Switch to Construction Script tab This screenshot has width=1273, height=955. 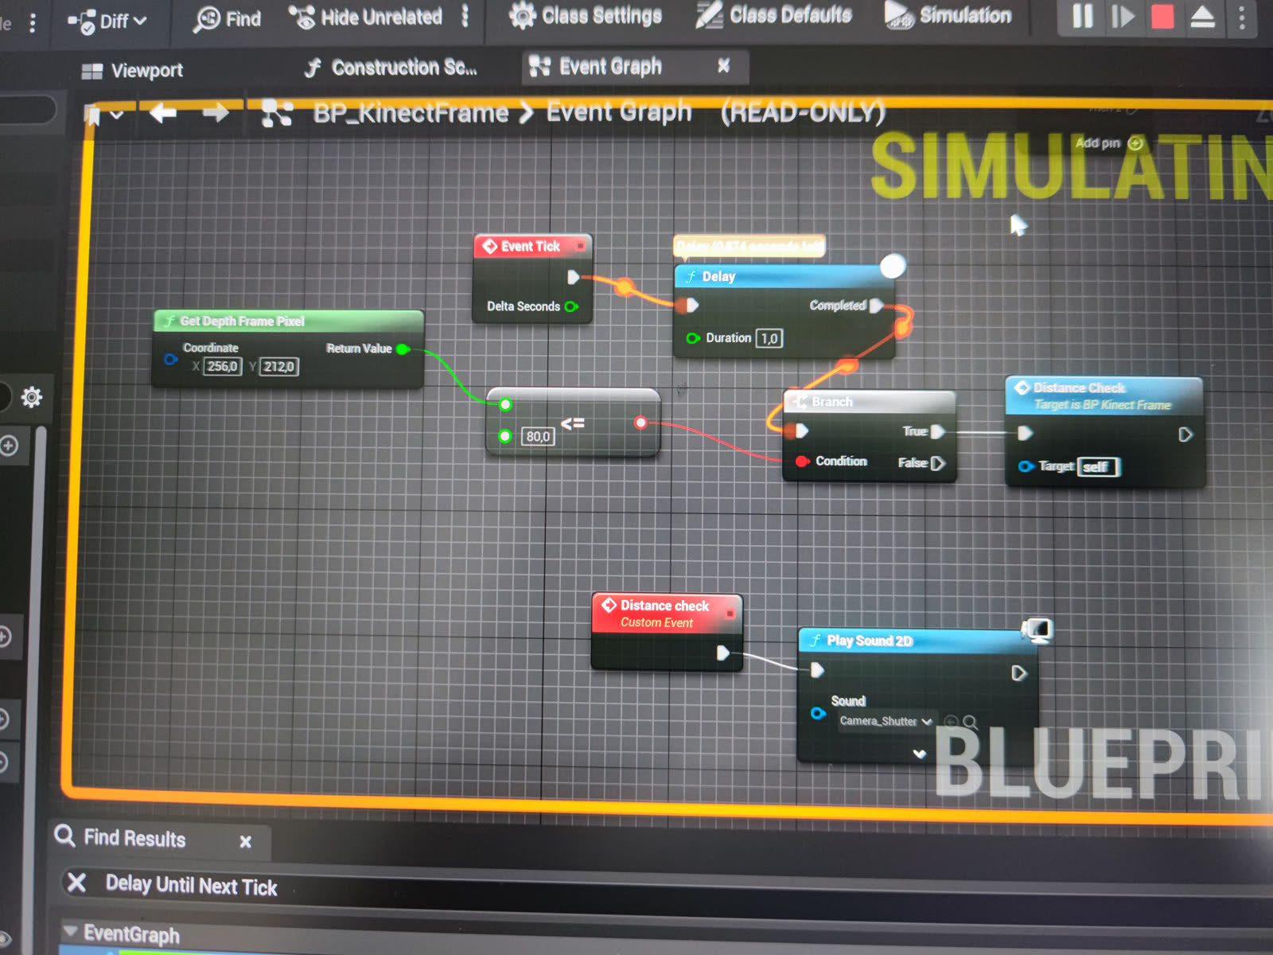click(391, 68)
